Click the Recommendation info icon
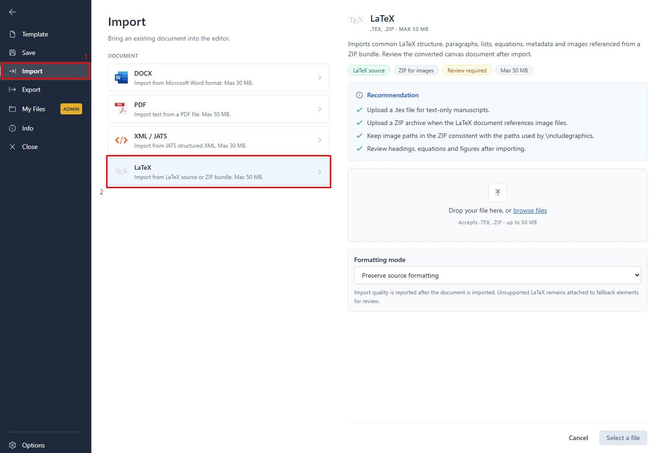Image resolution: width=663 pixels, height=453 pixels. (x=359, y=95)
